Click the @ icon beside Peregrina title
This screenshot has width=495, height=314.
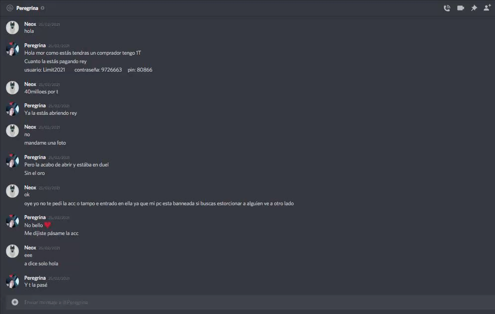click(10, 8)
